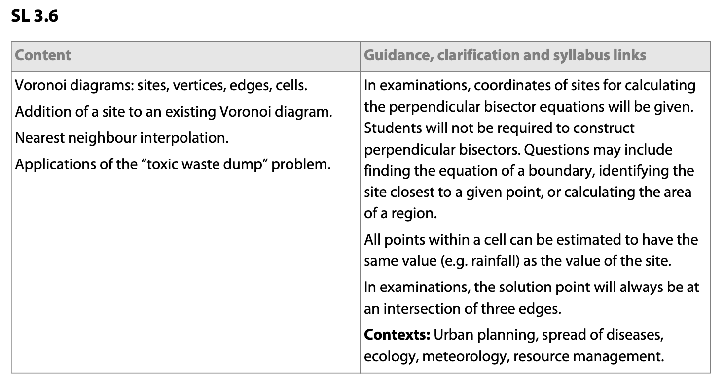Viewport: 724px width, 385px height.
Task: Click the Nearest neighbour interpolation line
Action: click(122, 138)
